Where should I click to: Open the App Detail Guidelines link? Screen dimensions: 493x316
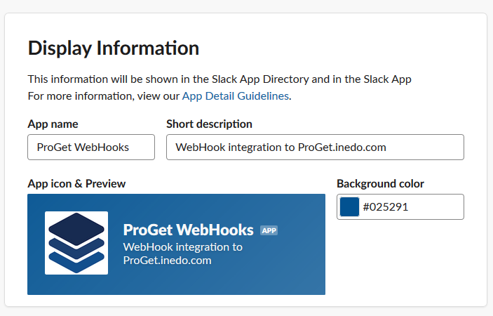(235, 96)
